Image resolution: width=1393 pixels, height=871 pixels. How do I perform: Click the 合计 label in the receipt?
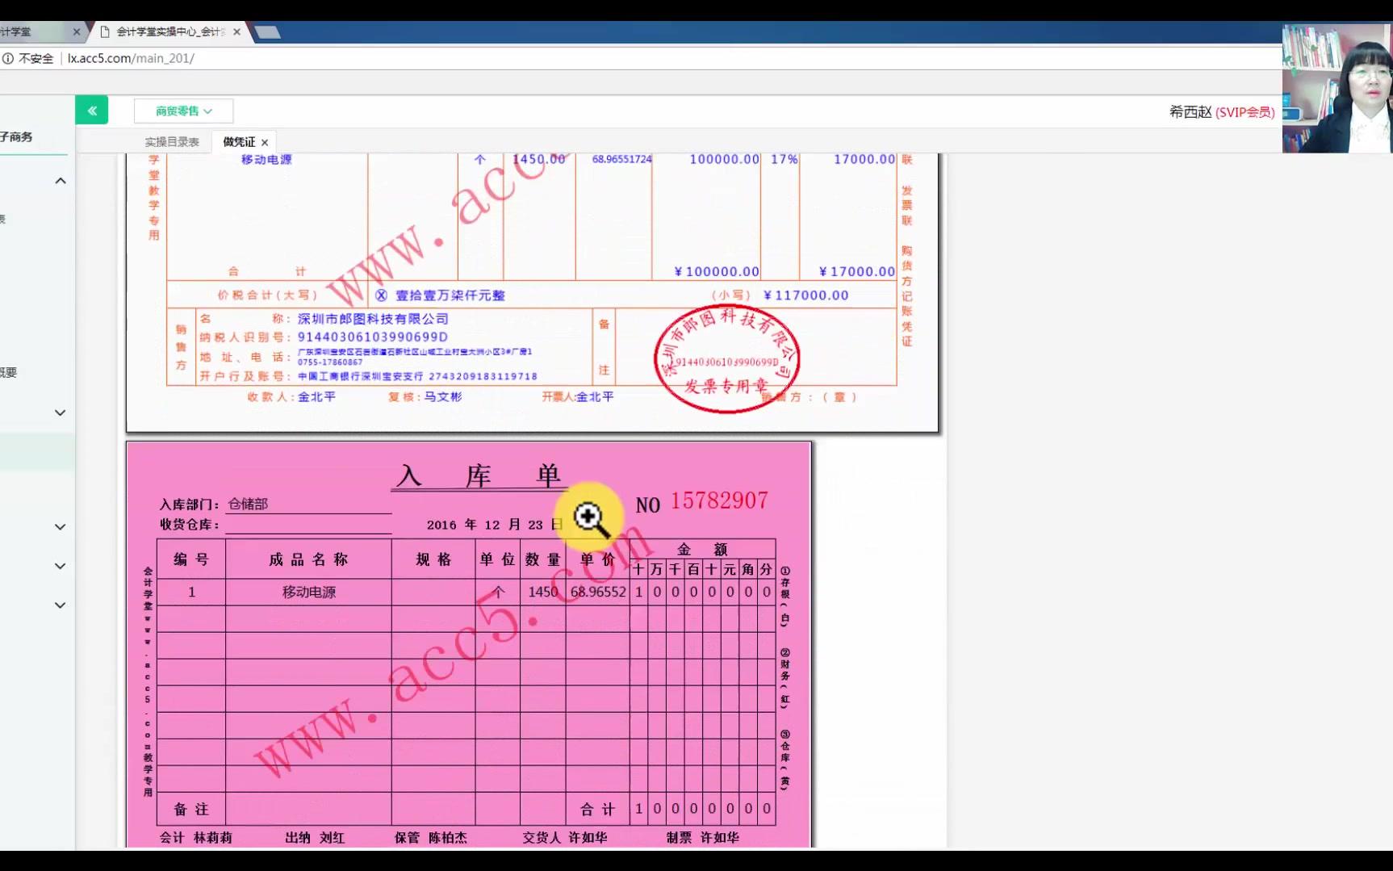click(598, 809)
